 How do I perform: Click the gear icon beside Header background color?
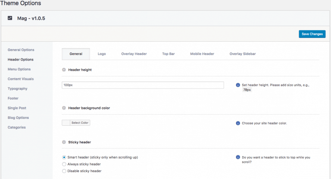point(64,108)
